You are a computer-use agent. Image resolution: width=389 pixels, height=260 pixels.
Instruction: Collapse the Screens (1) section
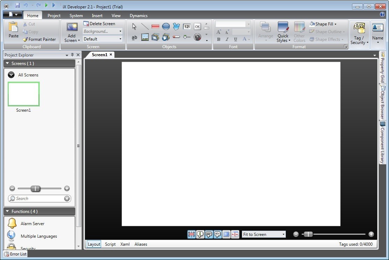click(x=7, y=63)
